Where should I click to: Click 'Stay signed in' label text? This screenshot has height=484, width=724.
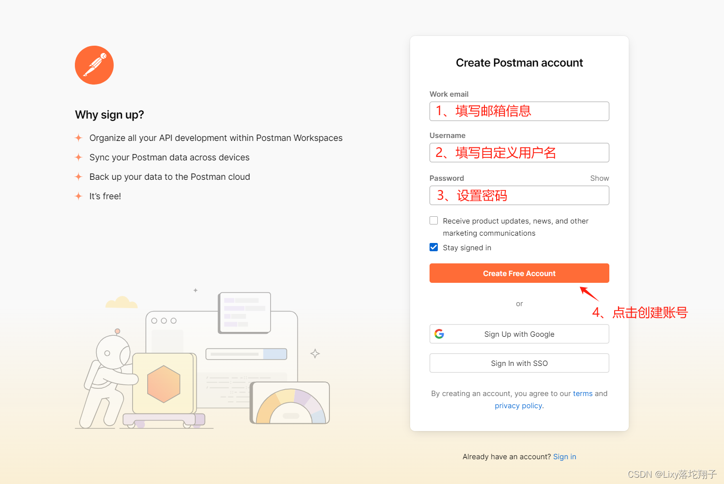[x=467, y=248]
